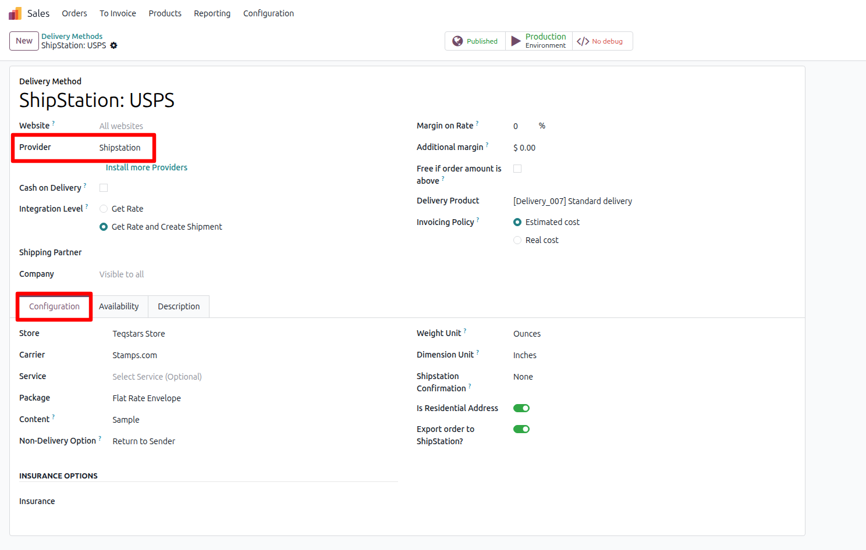Click the No debug code icon
This screenshot has width=866, height=550.
pos(583,41)
